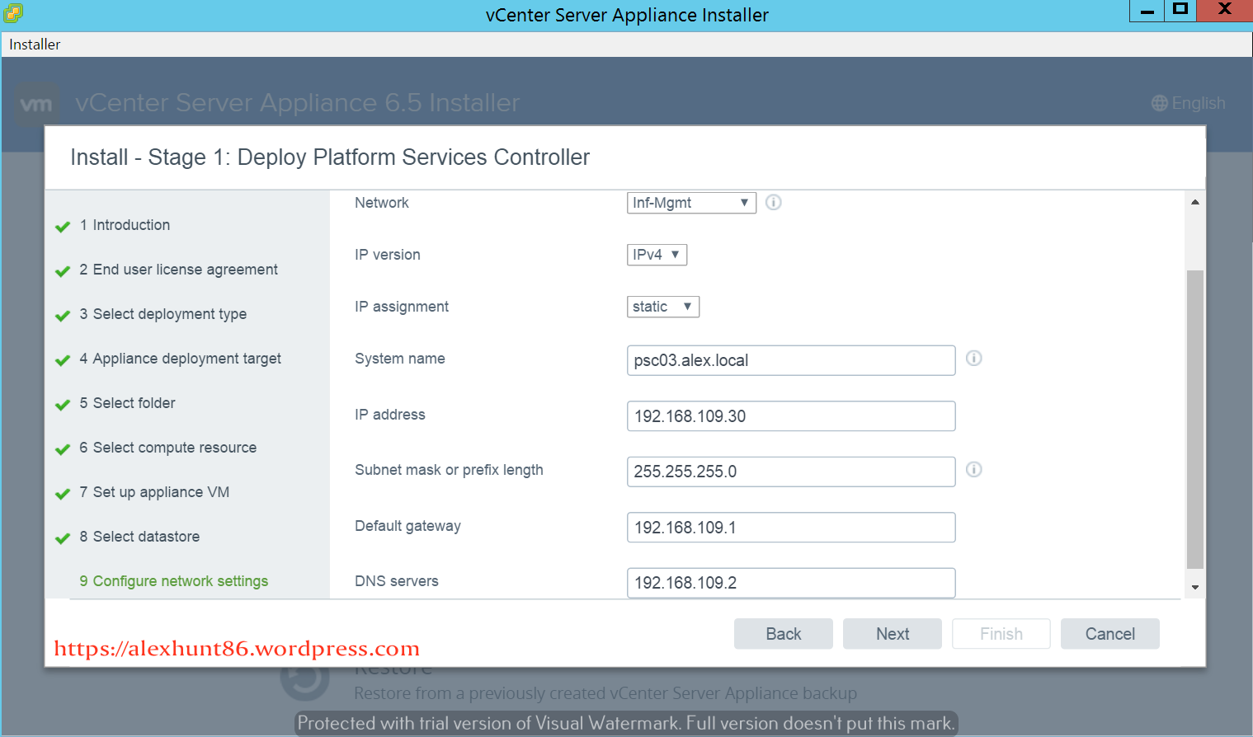1253x737 pixels.
Task: Click the IP address input field
Action: [791, 416]
